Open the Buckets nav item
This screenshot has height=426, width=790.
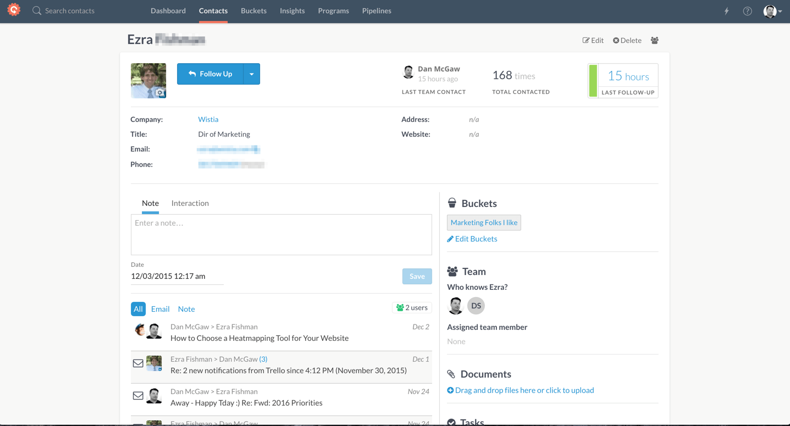(253, 11)
